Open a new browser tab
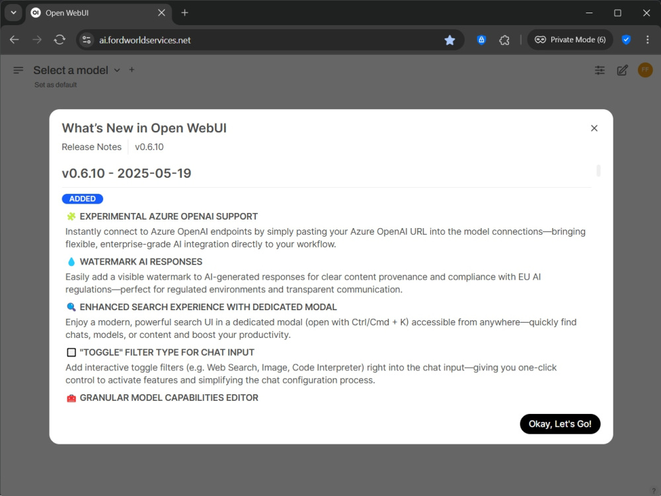The width and height of the screenshot is (661, 496). tap(184, 13)
